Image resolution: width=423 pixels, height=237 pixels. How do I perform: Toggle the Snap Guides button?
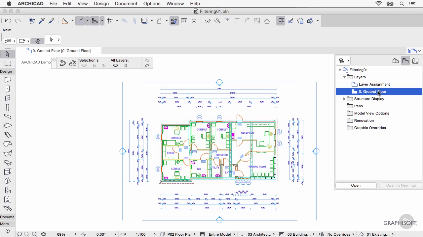80,21
